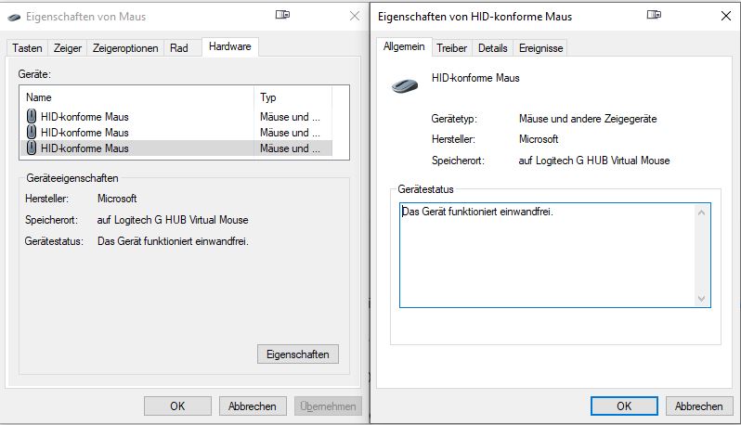Click the Gerätestatus text in Geräteeigenschaften group
Image resolution: width=741 pixels, height=425 pixels.
click(x=173, y=241)
